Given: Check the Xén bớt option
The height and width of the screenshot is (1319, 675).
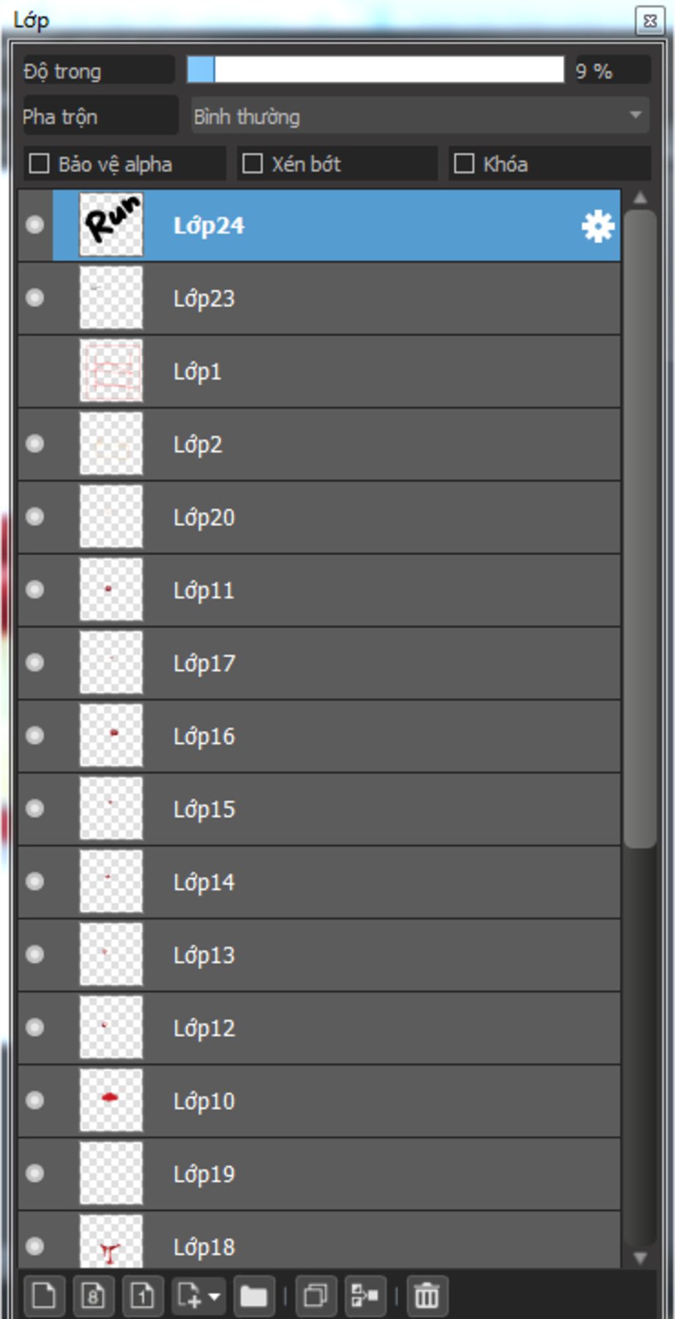Looking at the screenshot, I should click(x=252, y=163).
